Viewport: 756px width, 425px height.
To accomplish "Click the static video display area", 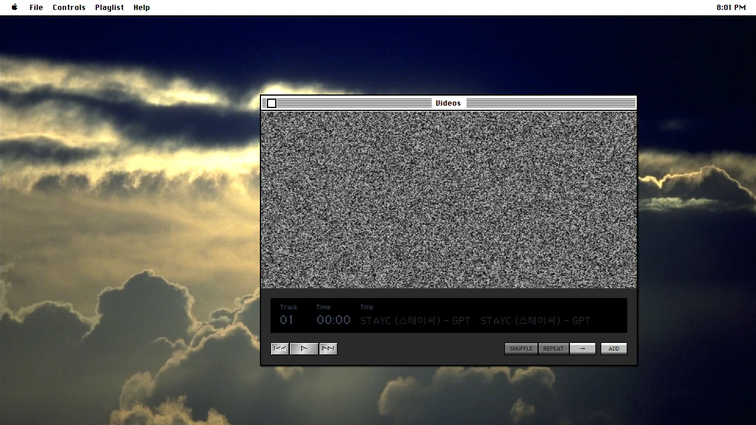I will pos(449,200).
